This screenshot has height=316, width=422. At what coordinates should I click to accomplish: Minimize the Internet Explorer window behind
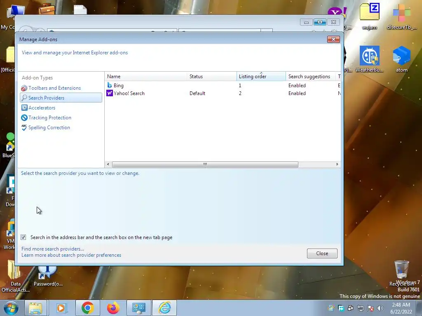pos(306,22)
